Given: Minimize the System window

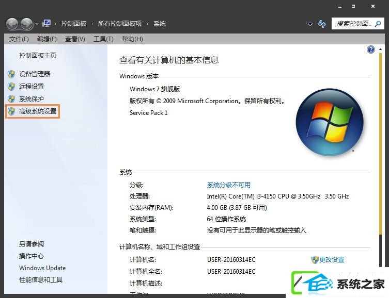Looking at the screenshot, I should click(340, 7).
